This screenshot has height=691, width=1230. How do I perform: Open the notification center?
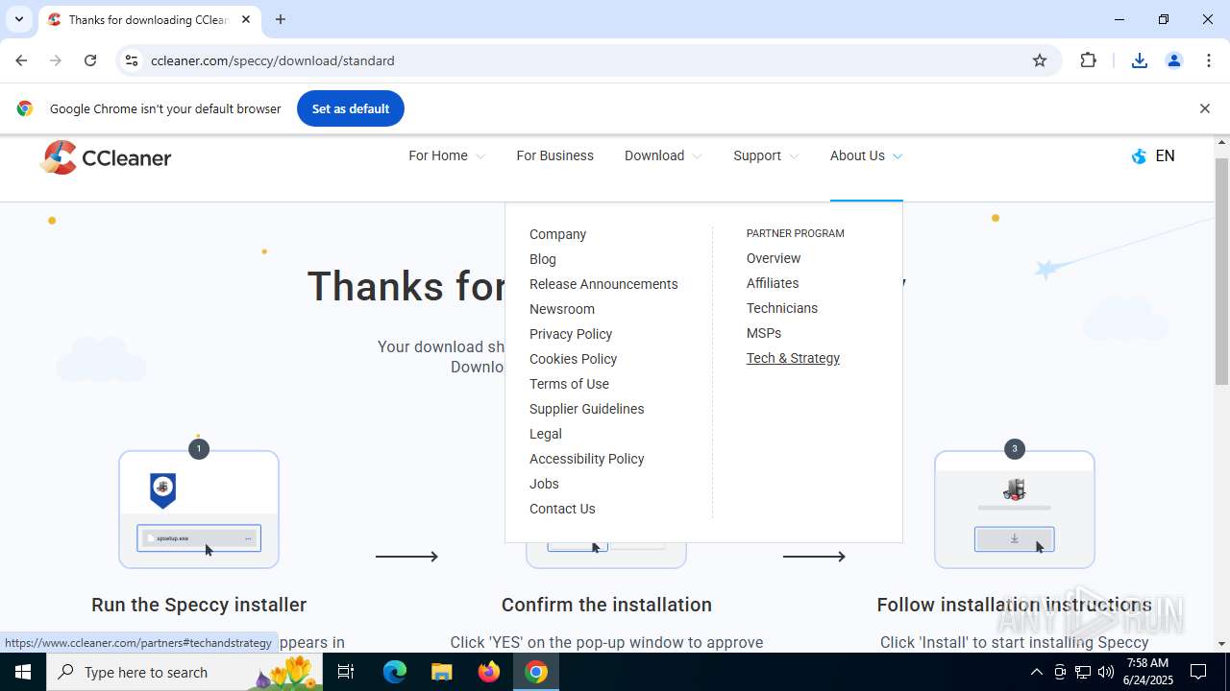(x=1198, y=672)
